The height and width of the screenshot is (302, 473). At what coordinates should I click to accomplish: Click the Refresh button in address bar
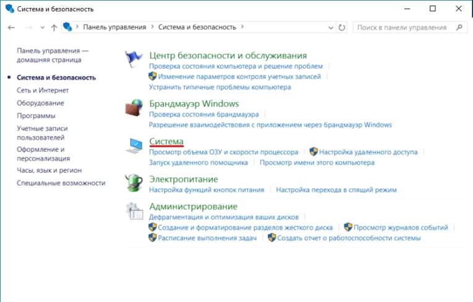point(342,27)
